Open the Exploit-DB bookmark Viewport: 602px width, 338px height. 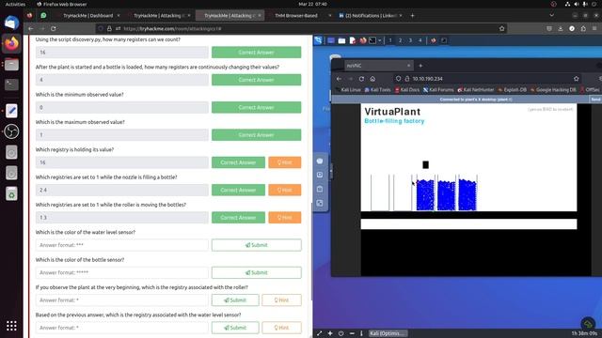click(512, 90)
